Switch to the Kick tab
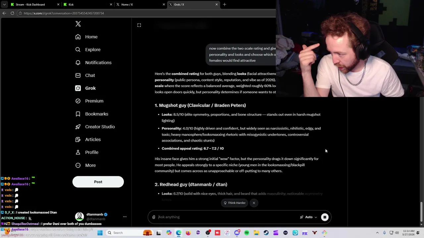The image size is (424, 238). (88, 4)
